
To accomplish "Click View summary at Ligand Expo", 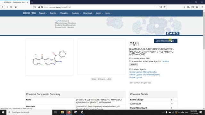I will (141, 83).
